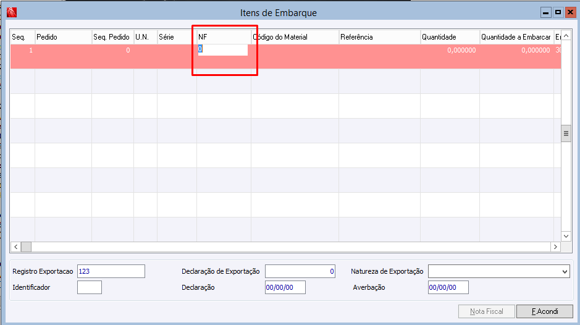This screenshot has width=580, height=325.
Task: Click the vertical scrollbar up arrow
Action: coord(566,36)
